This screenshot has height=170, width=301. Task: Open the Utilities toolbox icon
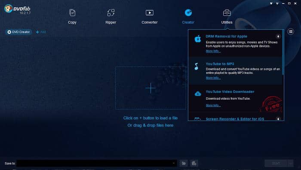[x=227, y=13]
